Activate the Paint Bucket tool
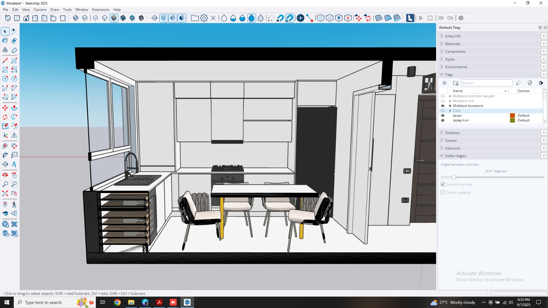Viewport: 548px width, 308px height. tap(5, 41)
